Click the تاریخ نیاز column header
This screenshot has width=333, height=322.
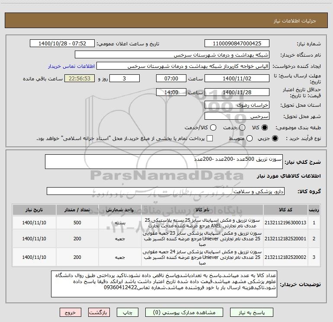coord(34,210)
